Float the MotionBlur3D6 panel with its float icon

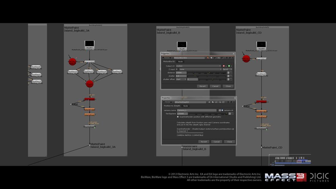[229, 58]
